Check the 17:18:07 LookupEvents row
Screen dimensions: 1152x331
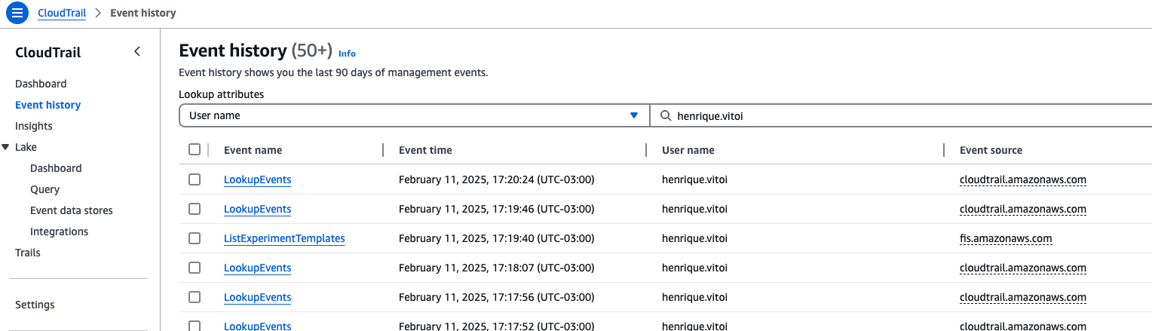coord(195,268)
